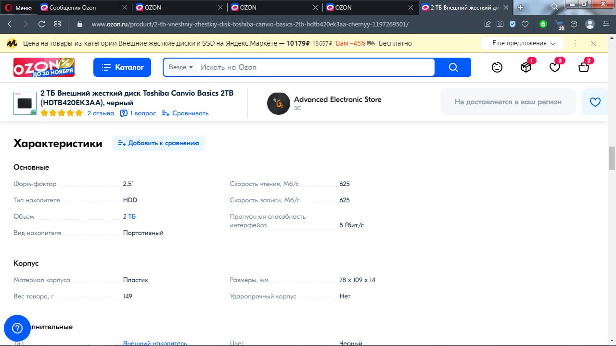Image resolution: width=616 pixels, height=346 pixels.
Task: Add page to bookmarks with heart icon
Action: (525, 24)
